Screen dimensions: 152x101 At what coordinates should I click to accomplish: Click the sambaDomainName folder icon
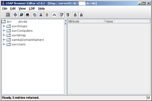[x=9, y=40]
